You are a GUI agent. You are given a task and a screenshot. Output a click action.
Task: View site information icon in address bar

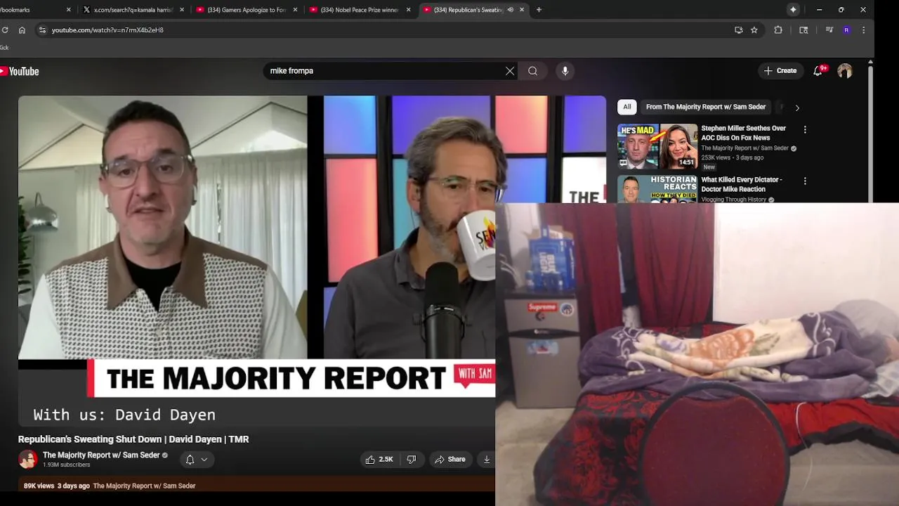tap(42, 30)
